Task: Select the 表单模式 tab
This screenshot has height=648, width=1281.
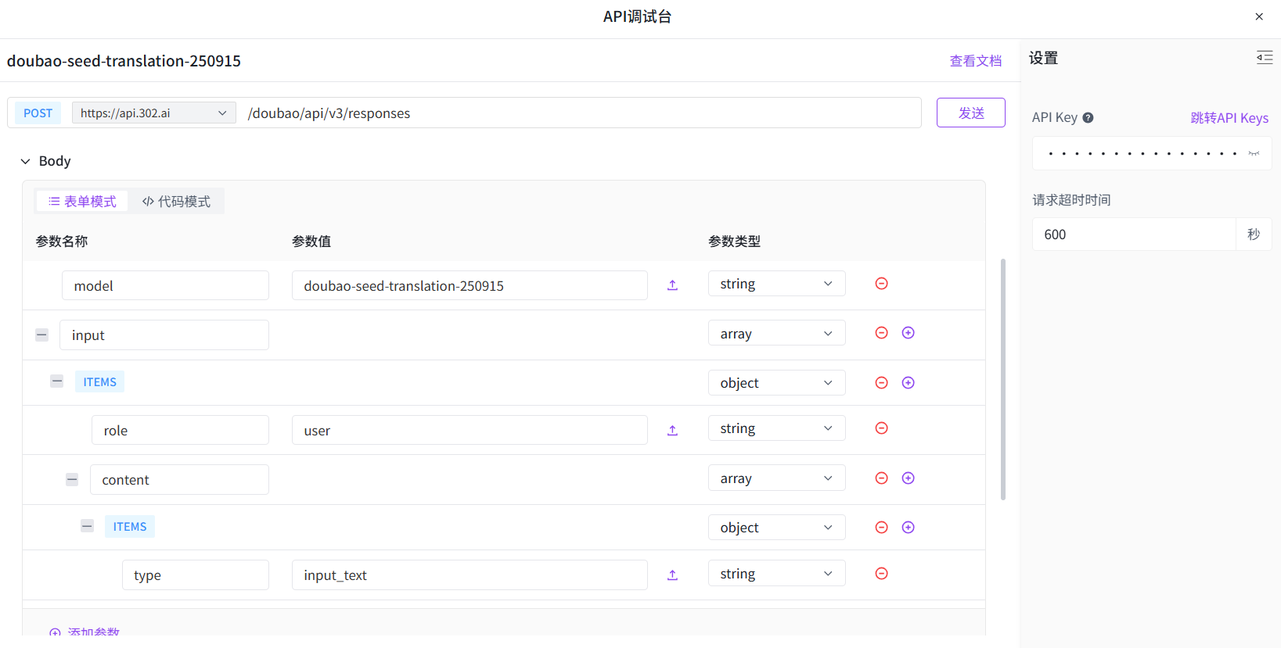Action: click(82, 202)
